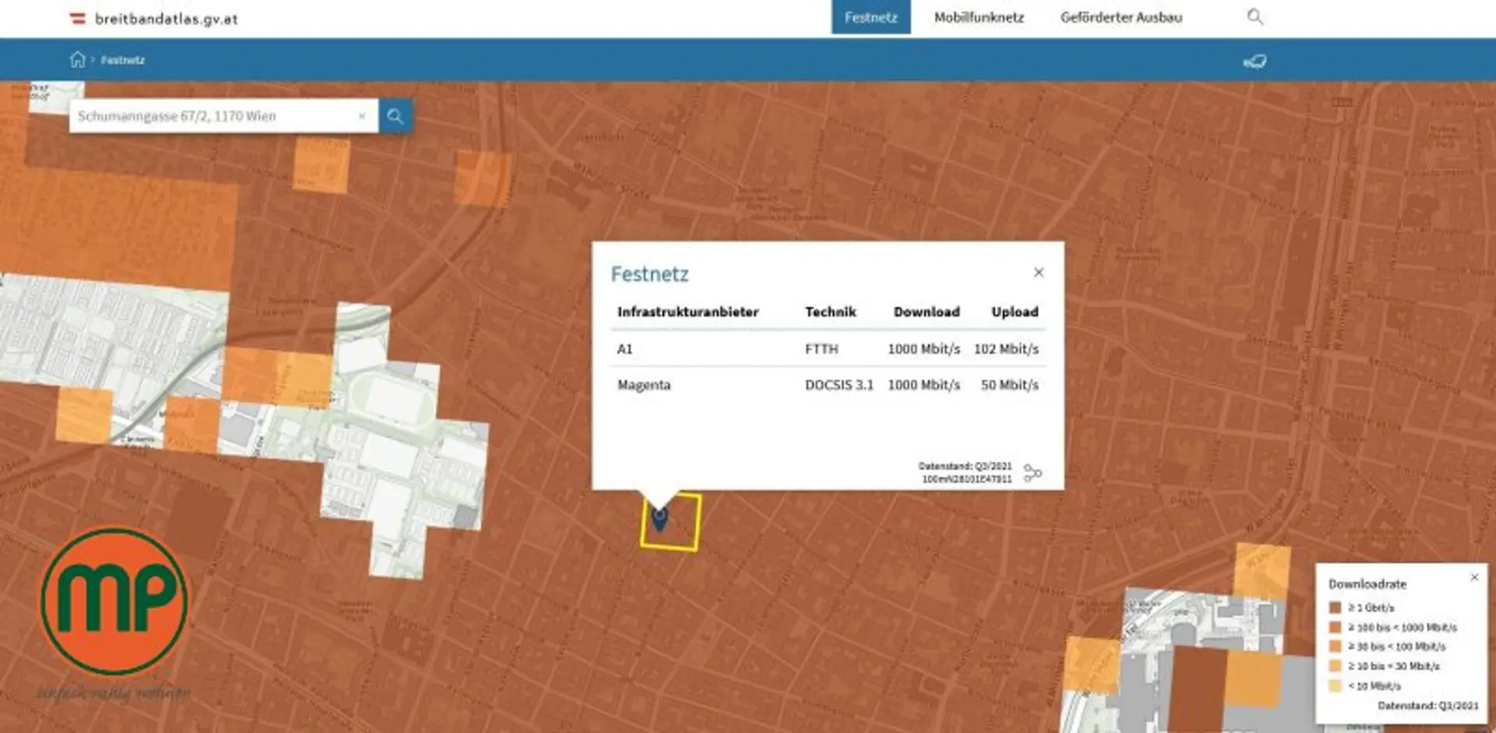Switch to the Mobilfunknetz tab
The width and height of the screenshot is (1496, 733).
979,17
